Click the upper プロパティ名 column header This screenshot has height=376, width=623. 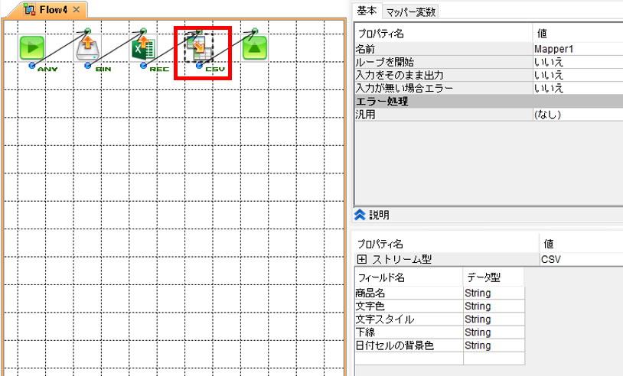pos(443,33)
